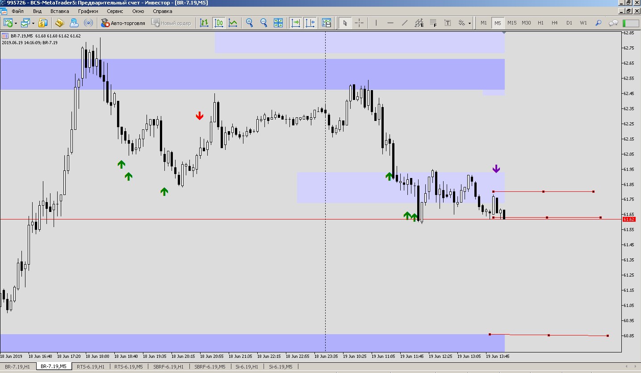Switch chart to line chart mode
The height and width of the screenshot is (373, 641).
(x=233, y=23)
